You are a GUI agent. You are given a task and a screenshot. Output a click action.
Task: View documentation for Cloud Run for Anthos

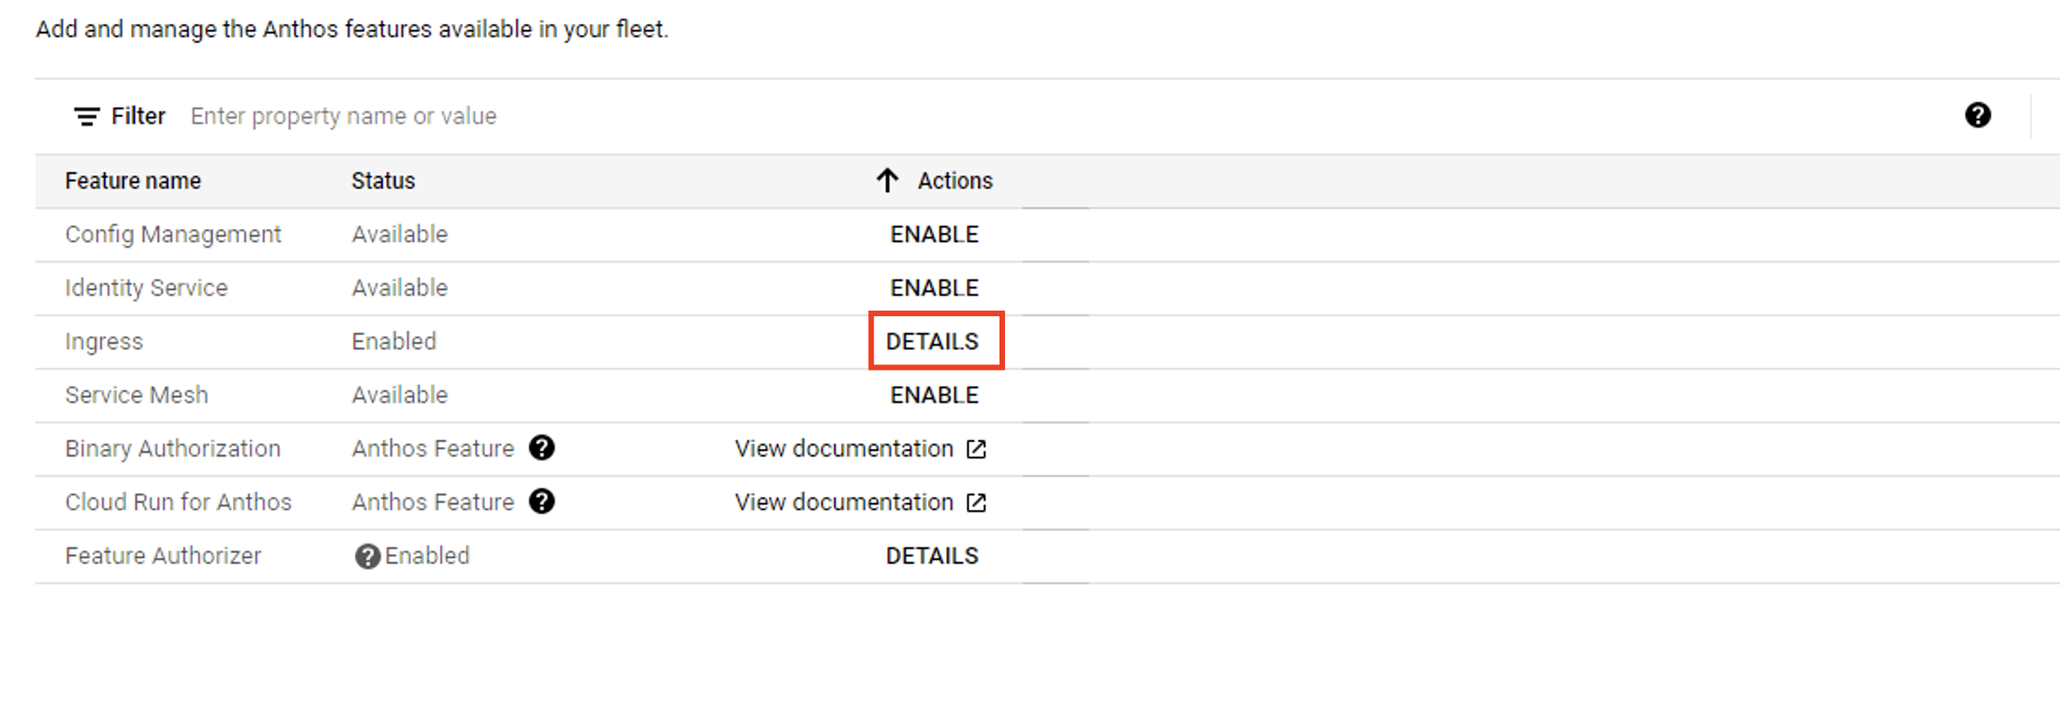[x=844, y=503]
